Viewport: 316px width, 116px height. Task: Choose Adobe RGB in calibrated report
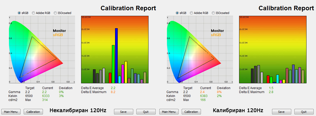[191, 13]
